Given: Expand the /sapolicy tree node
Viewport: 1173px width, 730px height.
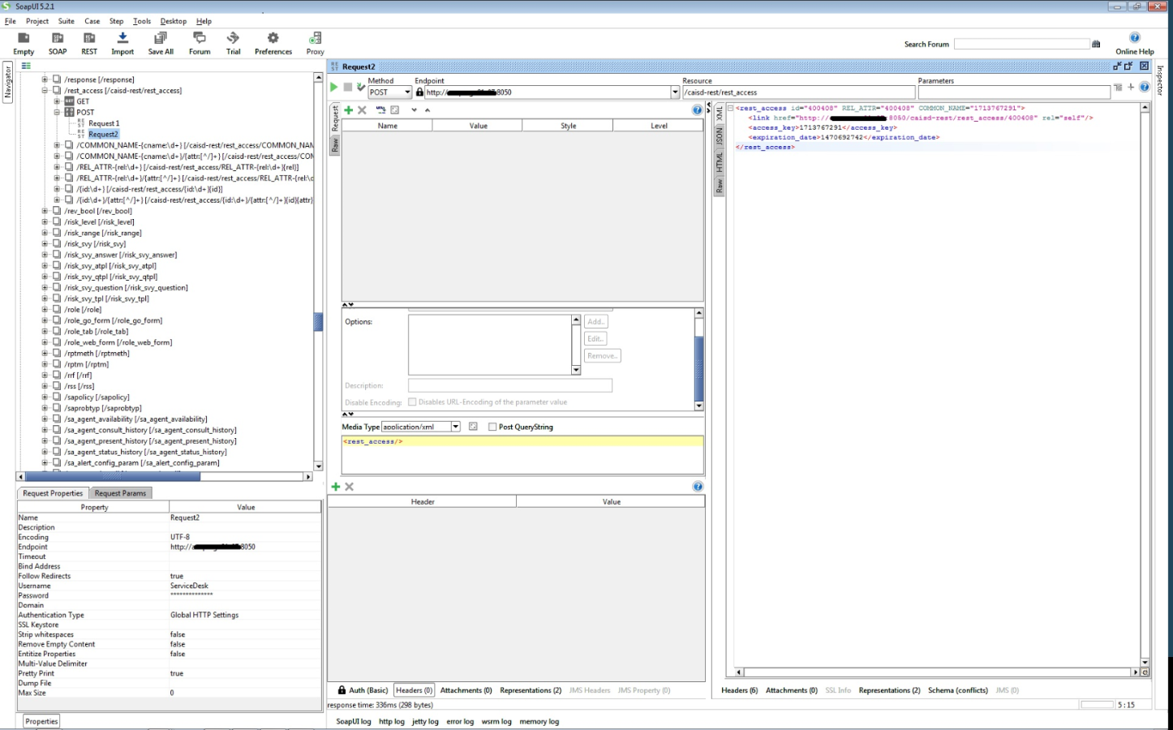Looking at the screenshot, I should 45,397.
